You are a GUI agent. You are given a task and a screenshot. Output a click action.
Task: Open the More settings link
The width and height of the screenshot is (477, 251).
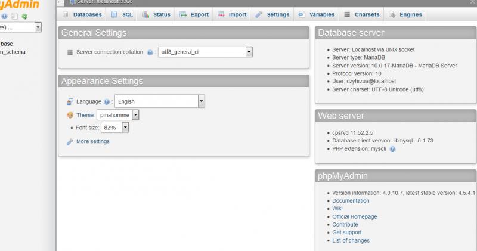tap(92, 142)
